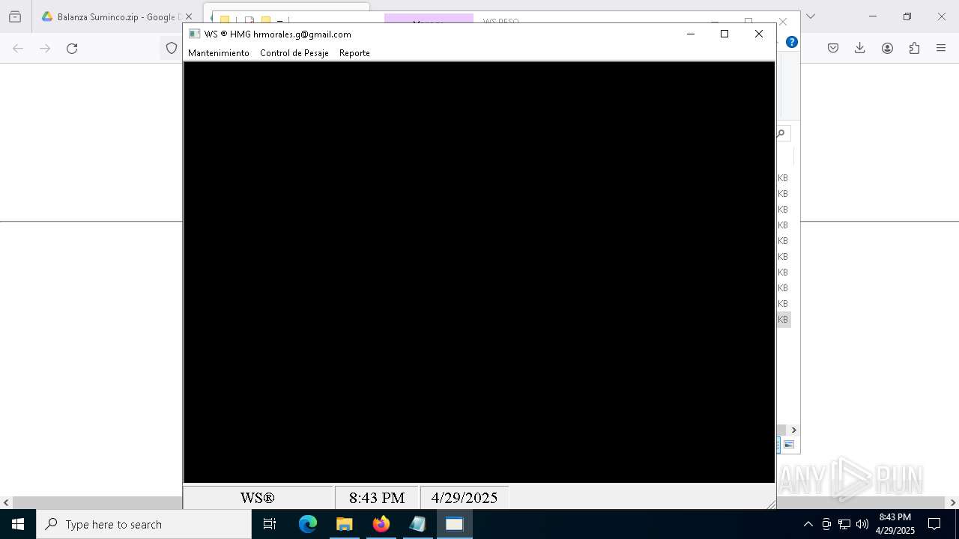Open the Reporte menu
Screen dimensions: 959x539
pos(354,53)
